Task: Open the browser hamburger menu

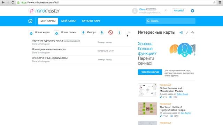Action: tap(220, 2)
